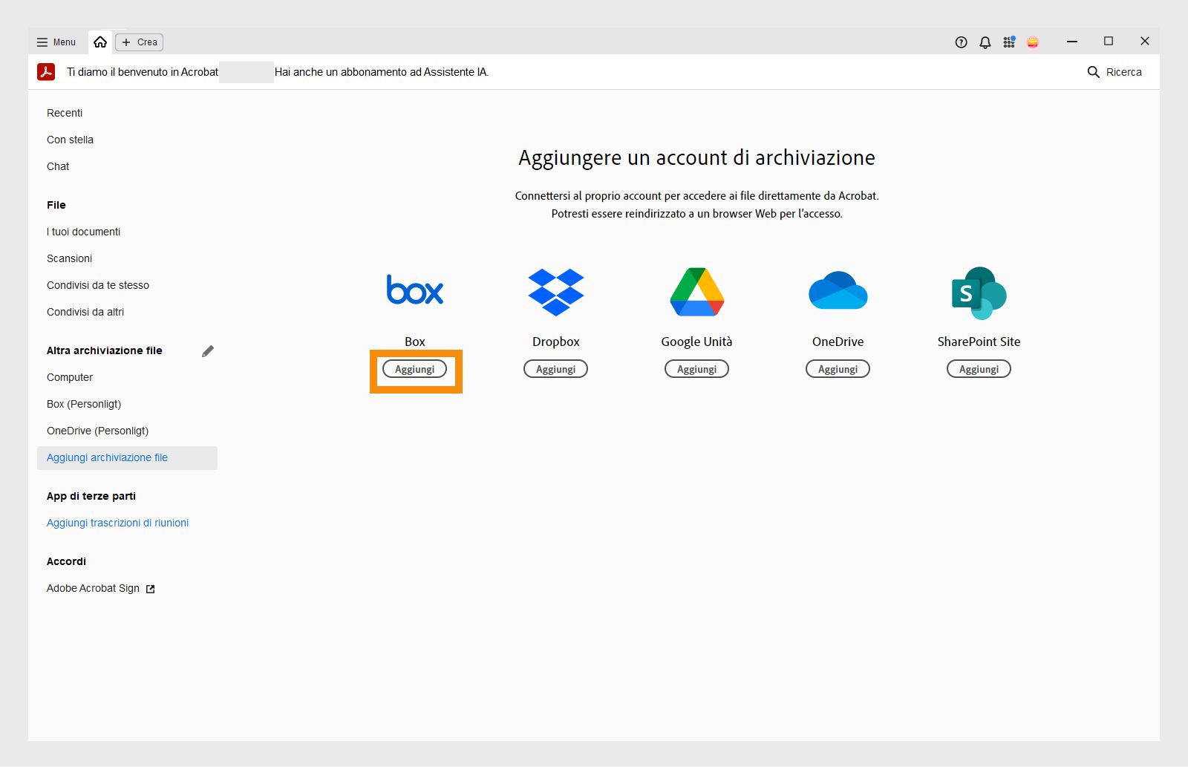
Task: Select Aggiungi trascrizioni di riunioni
Action: pyautogui.click(x=117, y=523)
